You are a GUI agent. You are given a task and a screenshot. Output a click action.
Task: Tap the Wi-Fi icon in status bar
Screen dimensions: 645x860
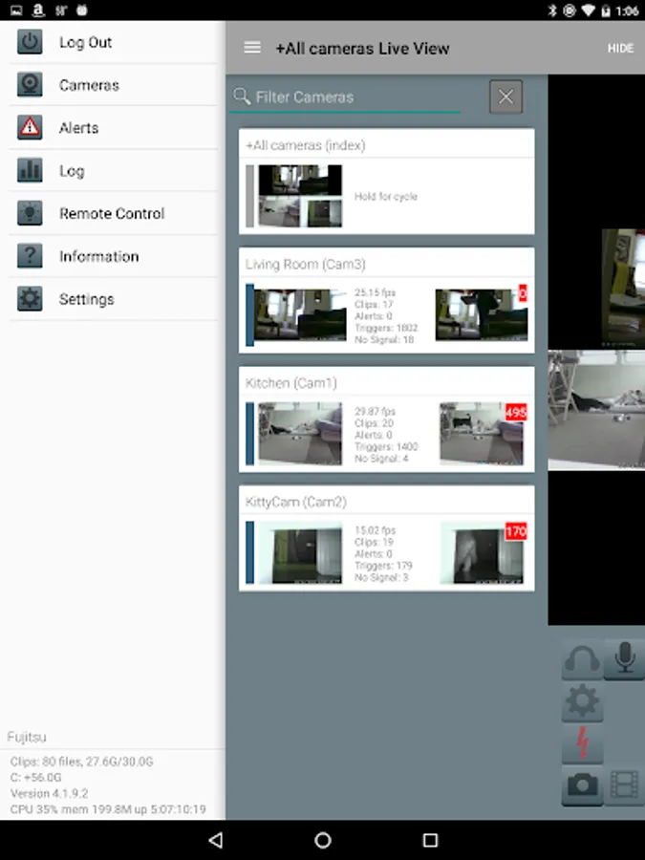[x=588, y=10]
